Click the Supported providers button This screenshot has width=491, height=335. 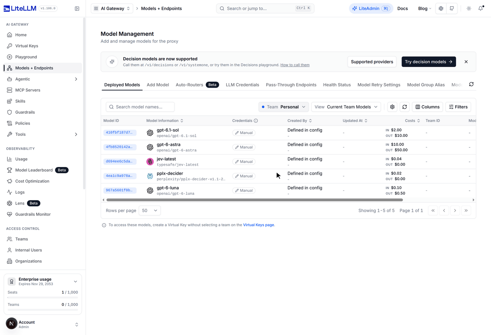pyautogui.click(x=372, y=62)
